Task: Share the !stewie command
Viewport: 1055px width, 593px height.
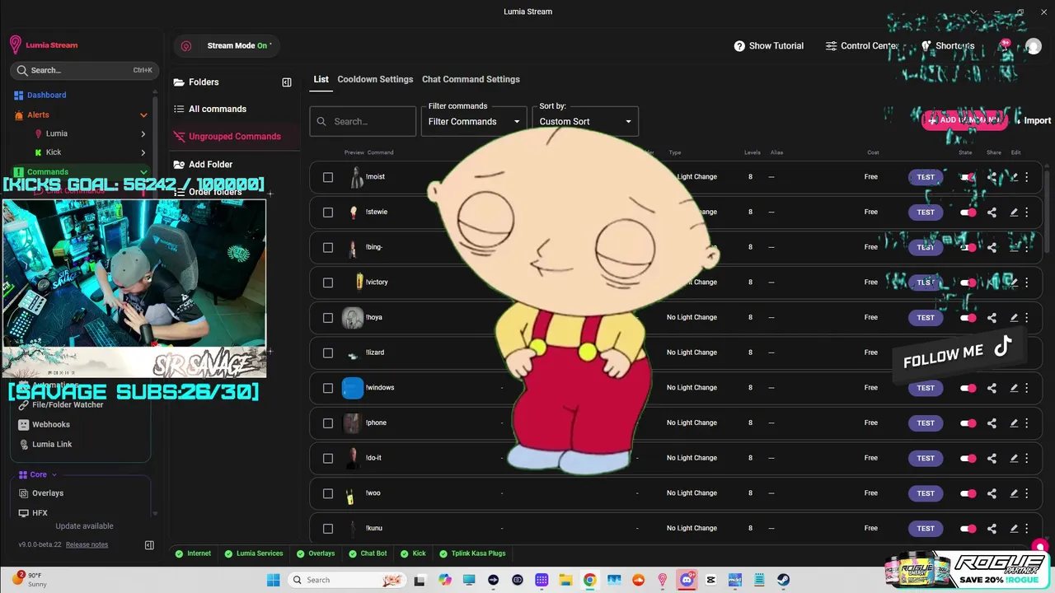Action: [x=992, y=212]
